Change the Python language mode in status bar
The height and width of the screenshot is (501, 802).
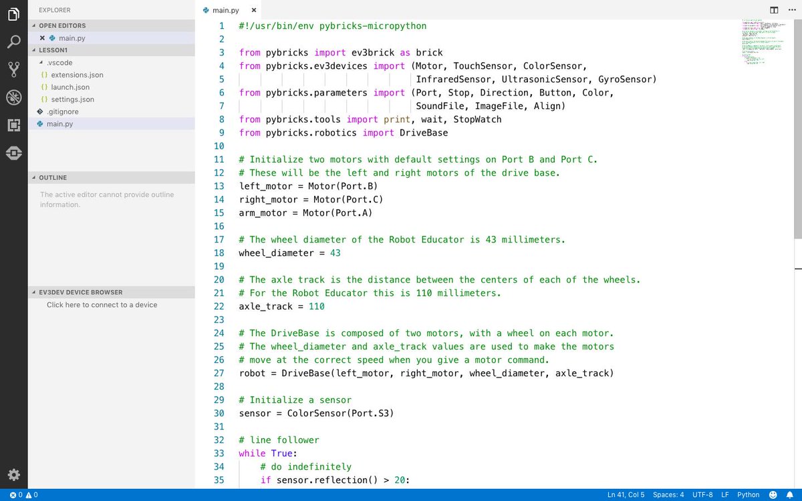(748, 495)
